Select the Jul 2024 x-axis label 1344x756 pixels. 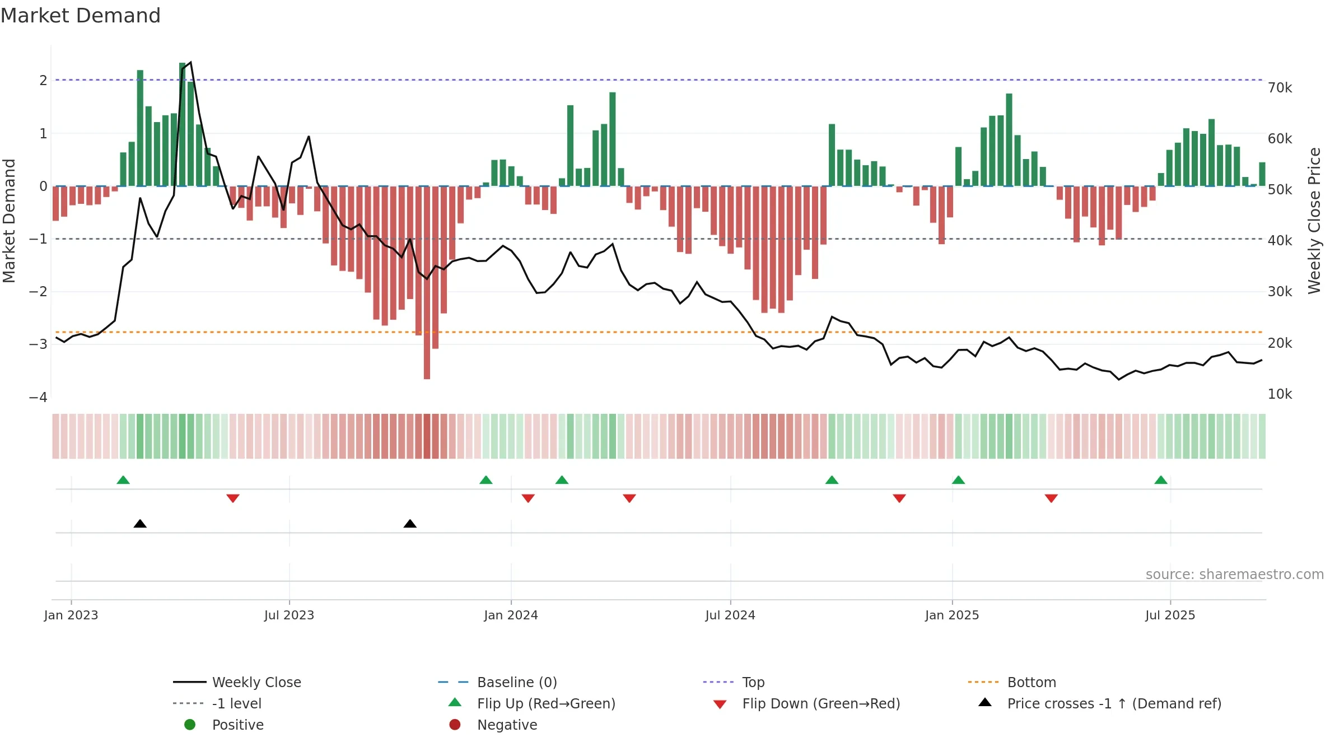click(x=730, y=615)
